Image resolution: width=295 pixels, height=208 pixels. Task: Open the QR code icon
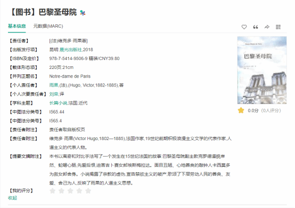(278, 27)
